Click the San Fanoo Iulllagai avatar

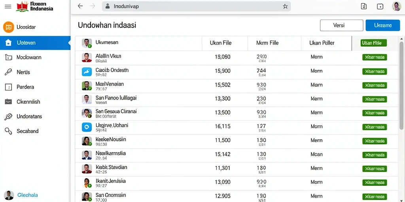click(87, 99)
